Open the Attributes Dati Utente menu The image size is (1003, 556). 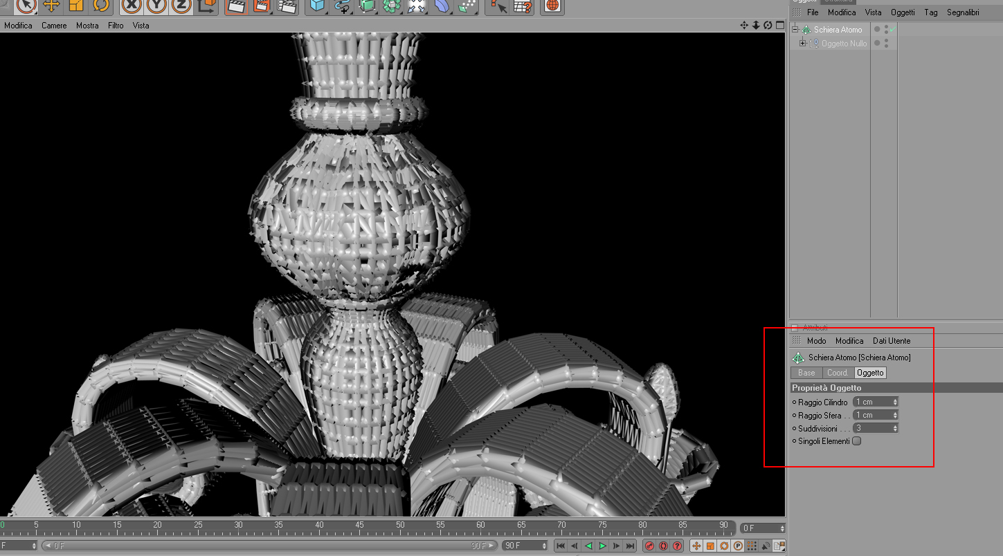click(x=892, y=341)
